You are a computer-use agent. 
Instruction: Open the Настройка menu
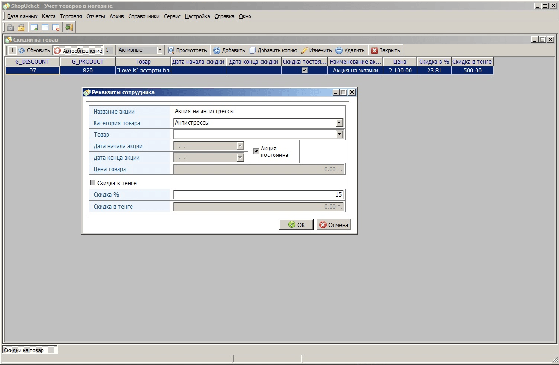(197, 16)
